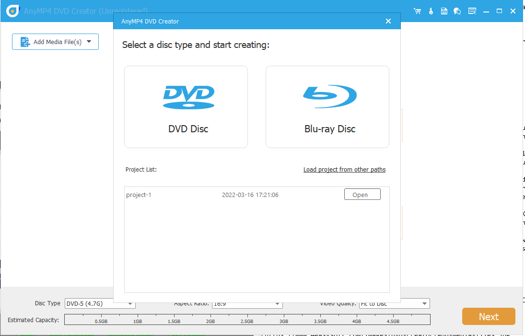Click the Add Media File(s) button
The width and height of the screenshot is (525, 336).
pyautogui.click(x=55, y=42)
